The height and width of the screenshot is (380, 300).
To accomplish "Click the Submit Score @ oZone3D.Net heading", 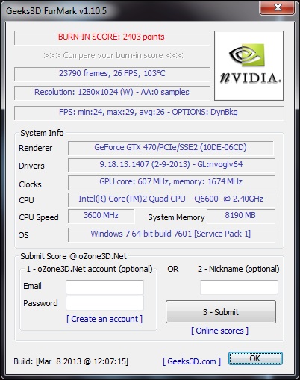I will [x=74, y=256].
